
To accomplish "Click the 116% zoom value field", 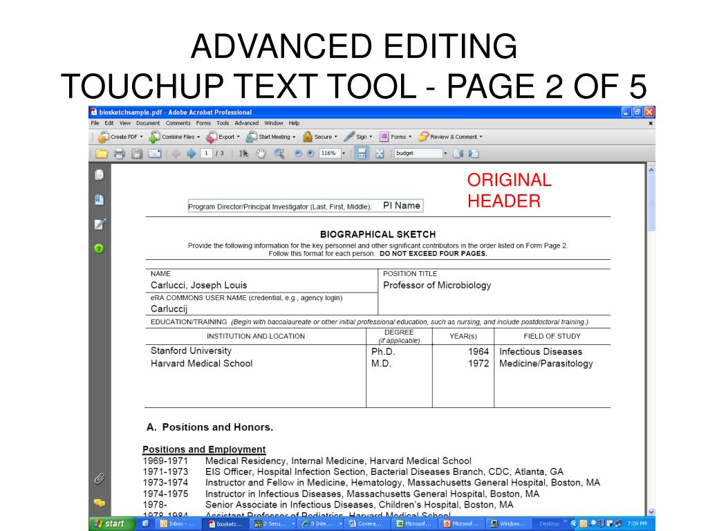I will tap(329, 153).
